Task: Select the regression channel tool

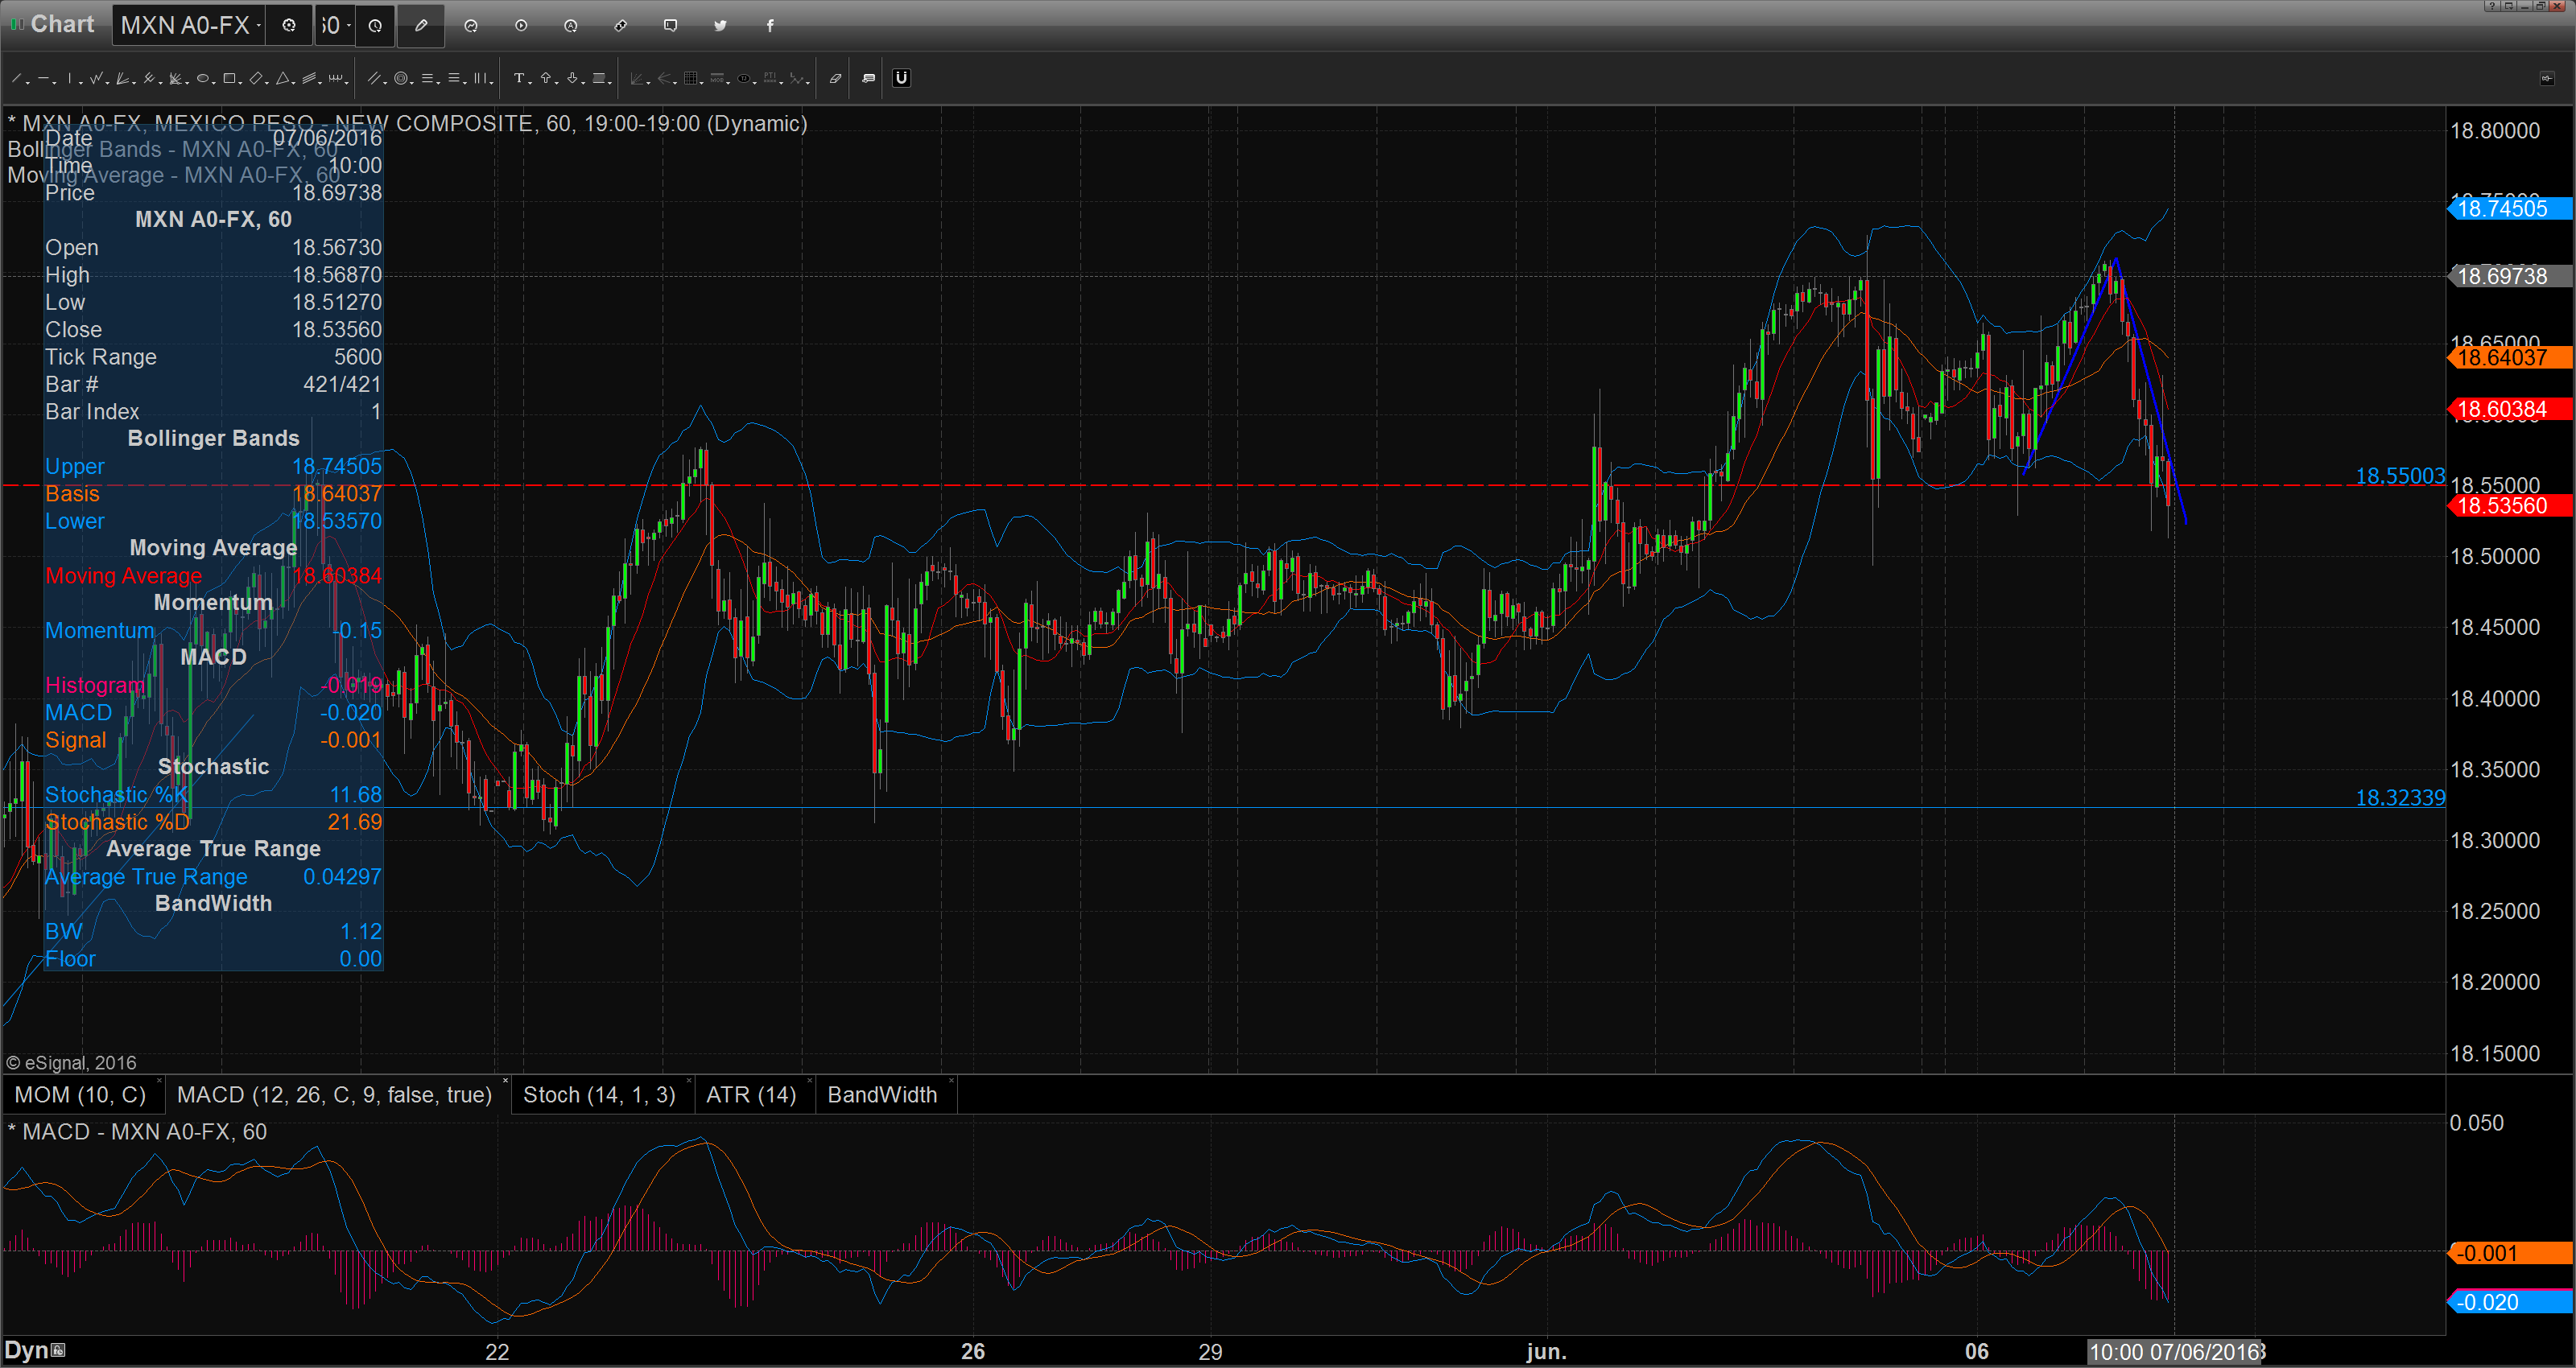Action: tap(309, 78)
